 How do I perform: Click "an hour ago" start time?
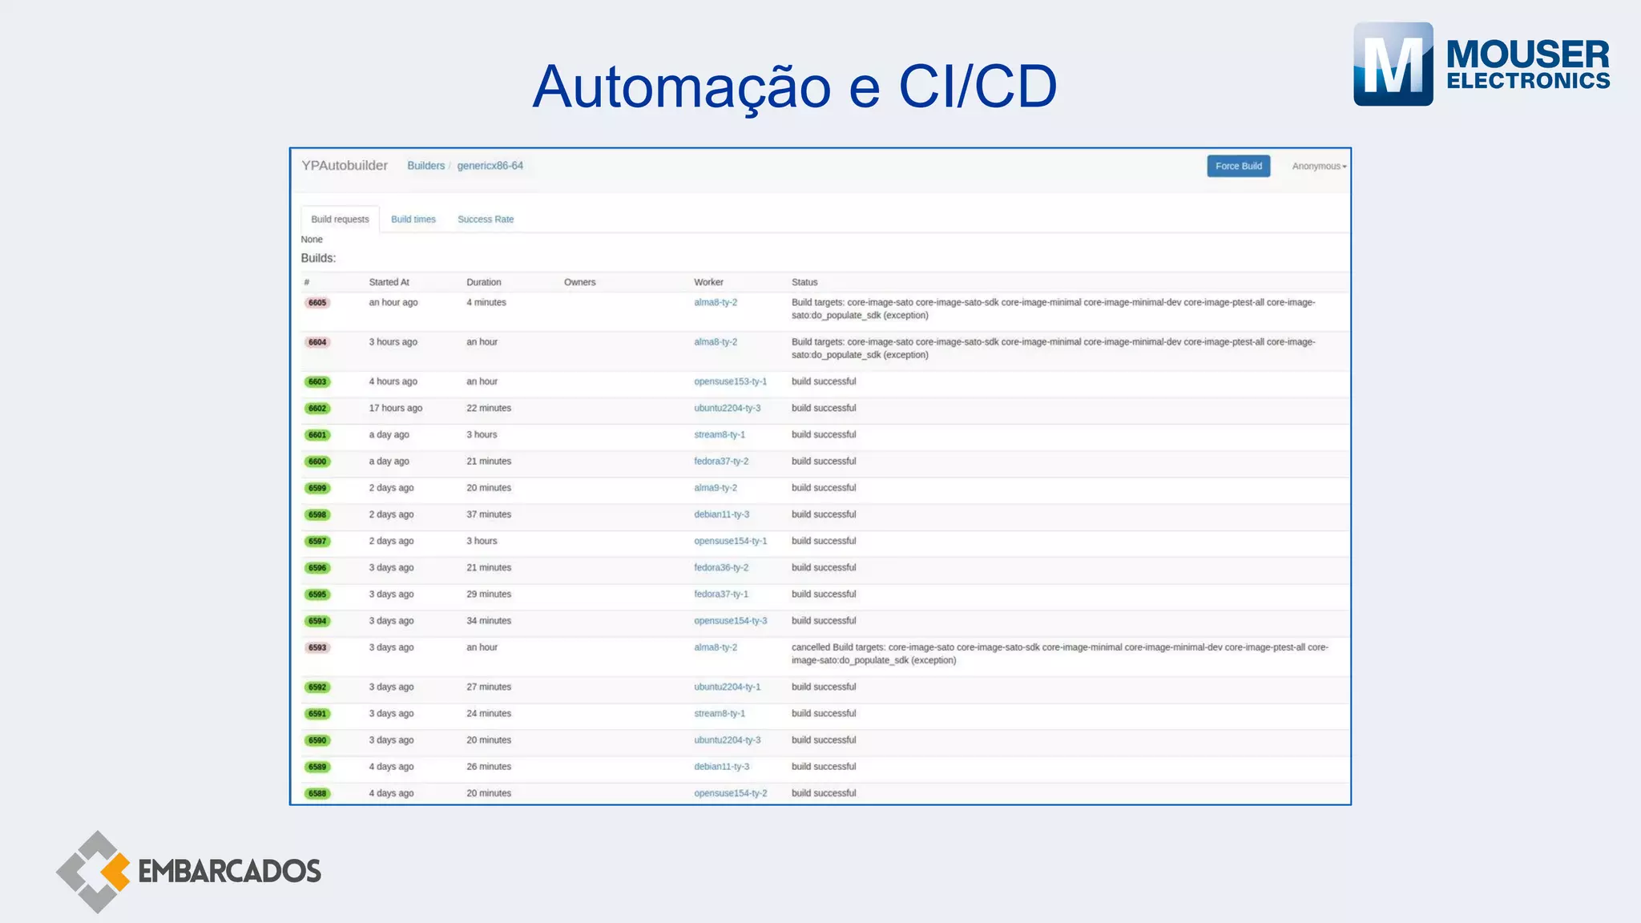click(393, 302)
